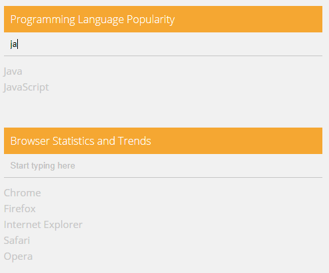Activate the Safari list entry
Image resolution: width=329 pixels, height=273 pixels.
coord(17,241)
